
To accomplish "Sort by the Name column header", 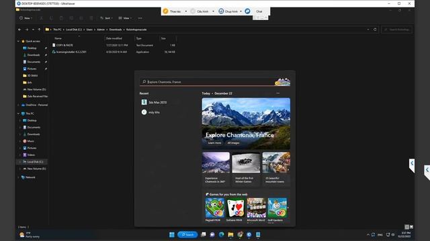I will [58, 39].
